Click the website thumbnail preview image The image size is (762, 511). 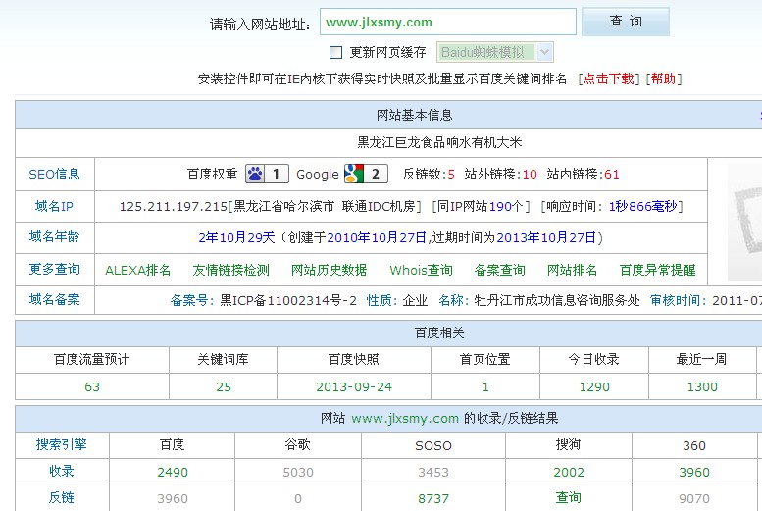(744, 222)
